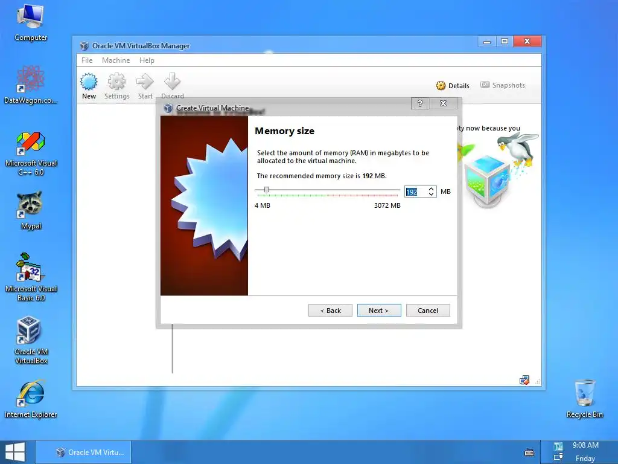Switch to the Details view
618x464 pixels.
[453, 86]
